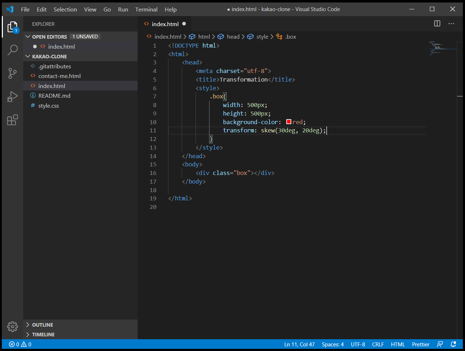Place cursor on Transformation title text
465x351 pixels.
(243, 79)
